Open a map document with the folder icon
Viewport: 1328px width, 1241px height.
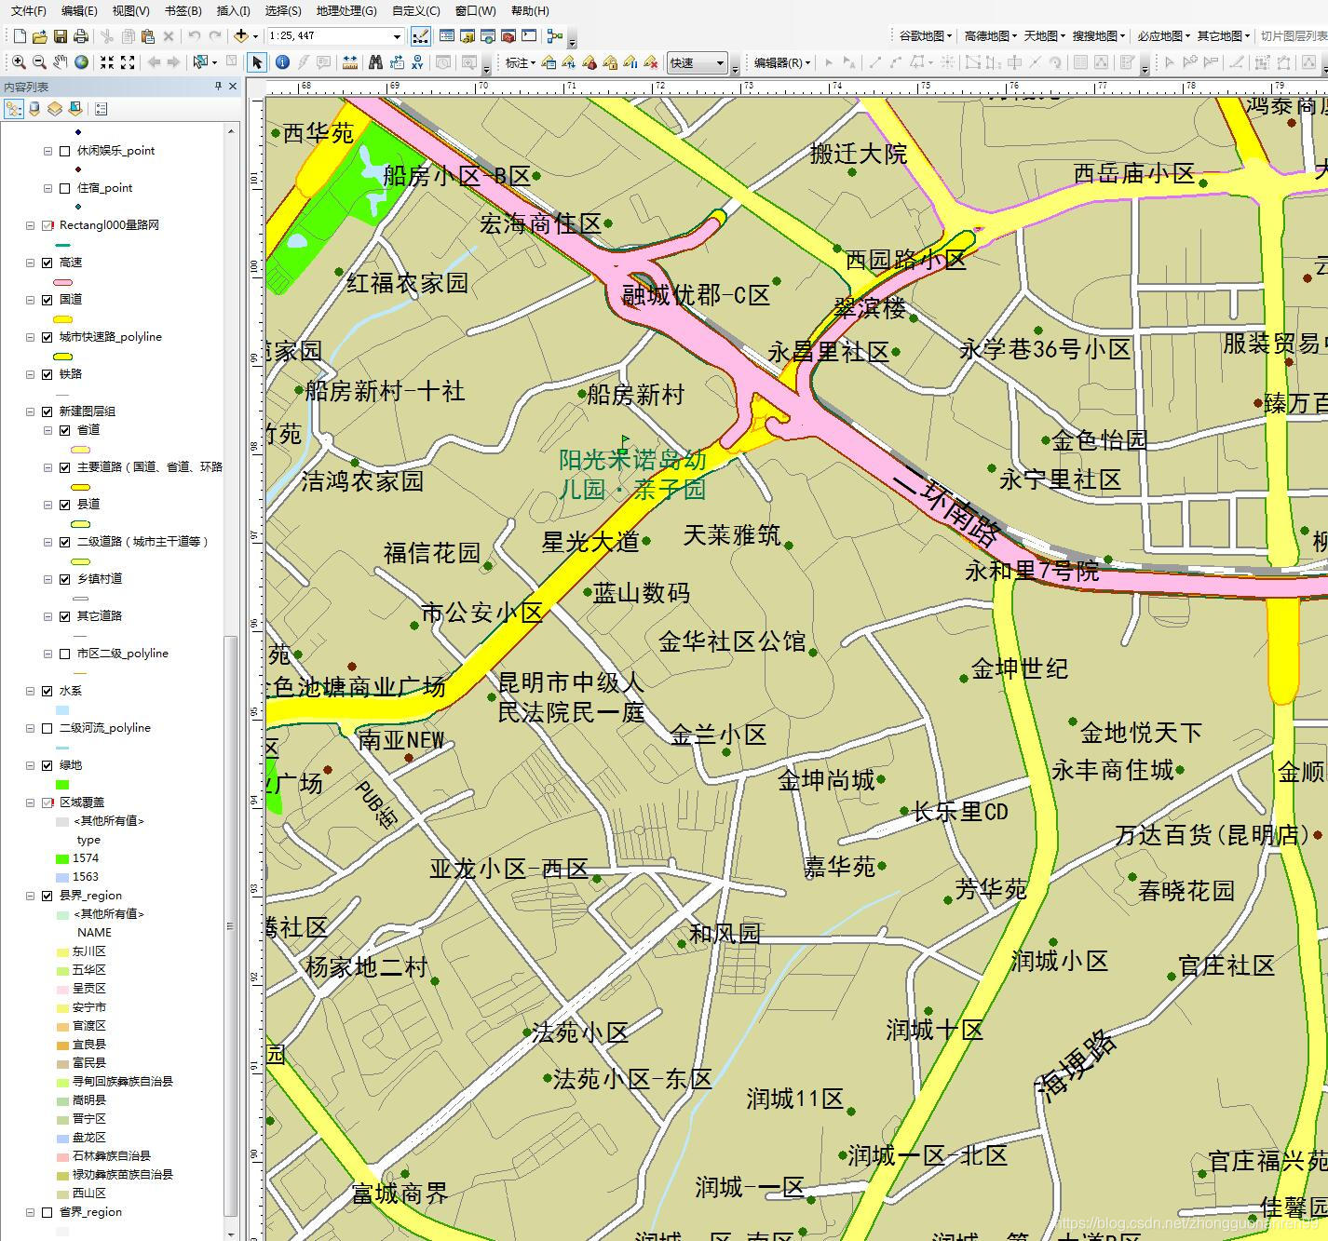pyautogui.click(x=40, y=36)
